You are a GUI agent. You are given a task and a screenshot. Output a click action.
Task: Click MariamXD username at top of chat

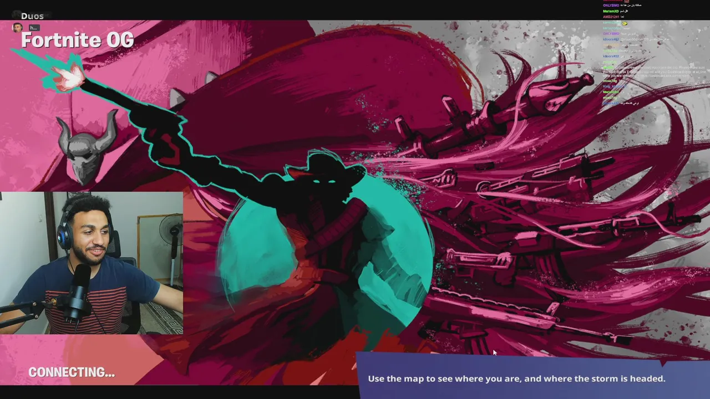[x=611, y=11]
